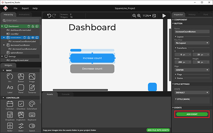
Task: Collapse the decreaseCountButton tree node
Action: point(4,45)
